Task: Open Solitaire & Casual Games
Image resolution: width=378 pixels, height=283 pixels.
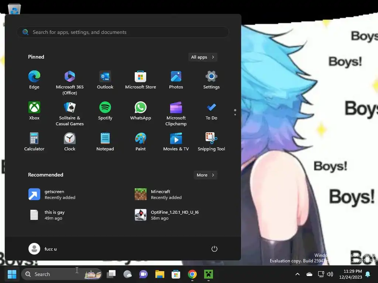Action: (70, 114)
